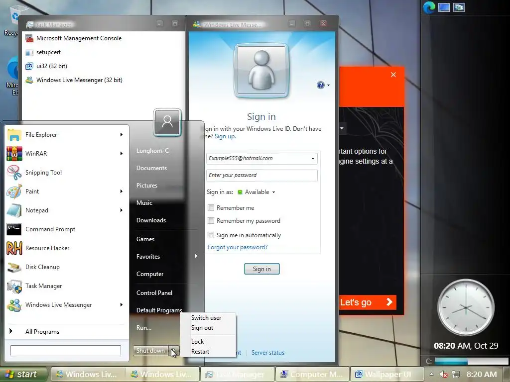The height and width of the screenshot is (382, 510).
Task: Expand Windows Live Messenger submenu arrow
Action: pyautogui.click(x=122, y=305)
